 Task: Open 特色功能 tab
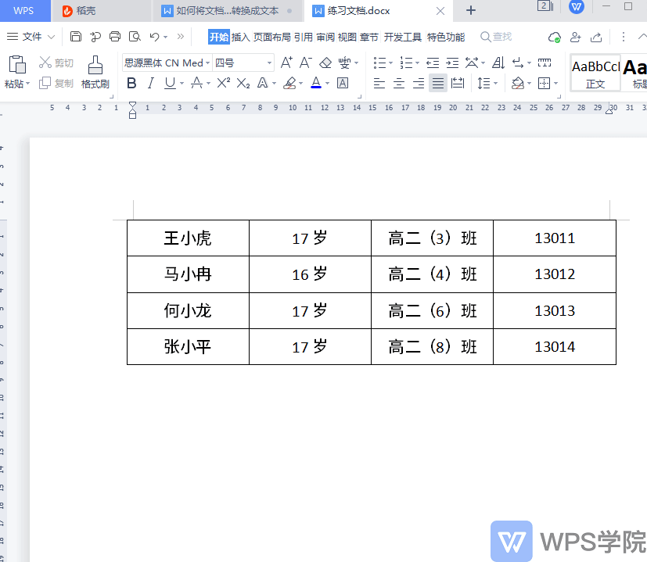(x=446, y=37)
